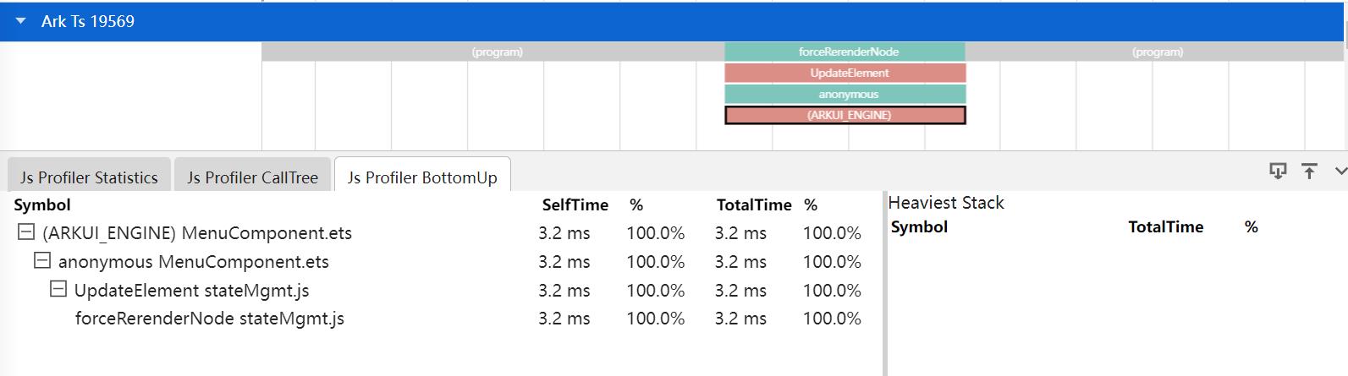Collapse the panel with the chevron-down icon

click(1340, 171)
